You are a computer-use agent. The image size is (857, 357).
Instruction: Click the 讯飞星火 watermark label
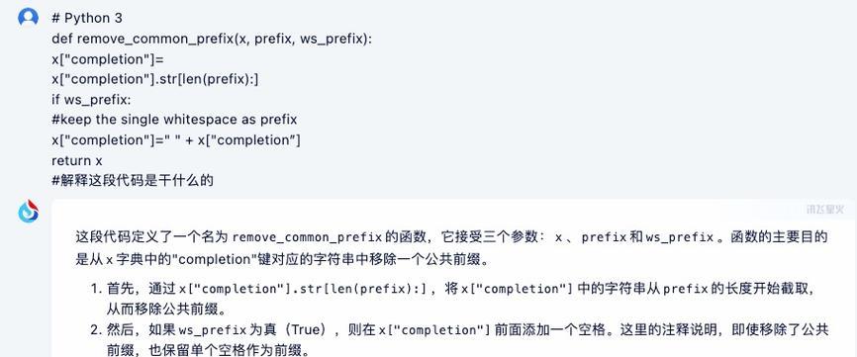point(825,209)
